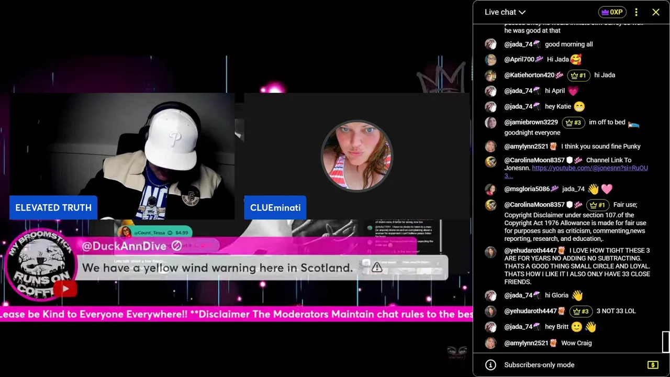Open the Live chat mode dropdown
This screenshot has height=377, width=670.
[505, 12]
